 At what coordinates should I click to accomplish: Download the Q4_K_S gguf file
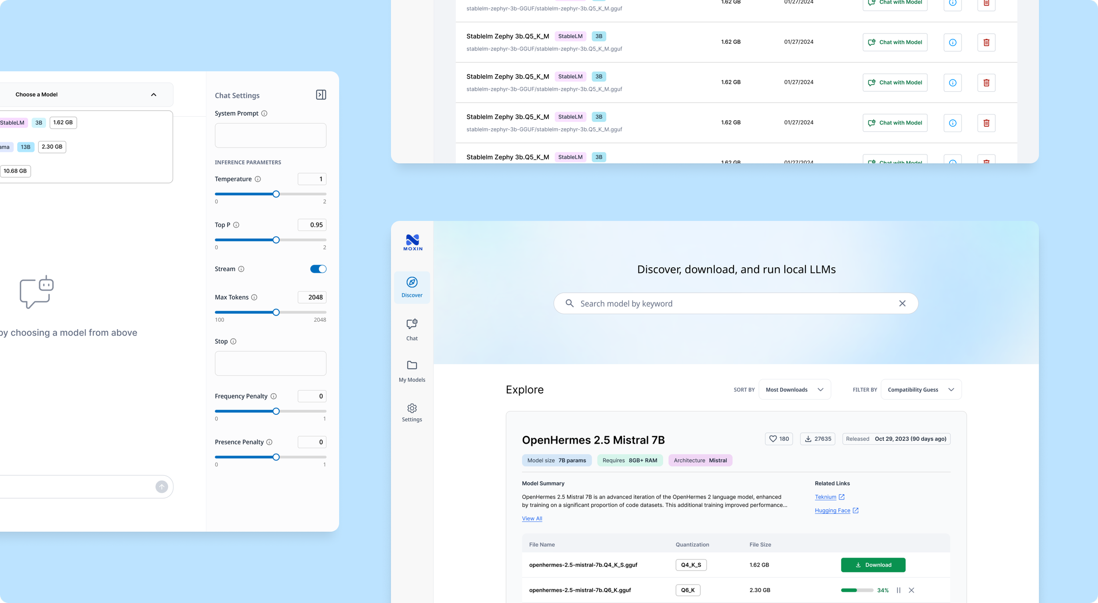point(873,565)
